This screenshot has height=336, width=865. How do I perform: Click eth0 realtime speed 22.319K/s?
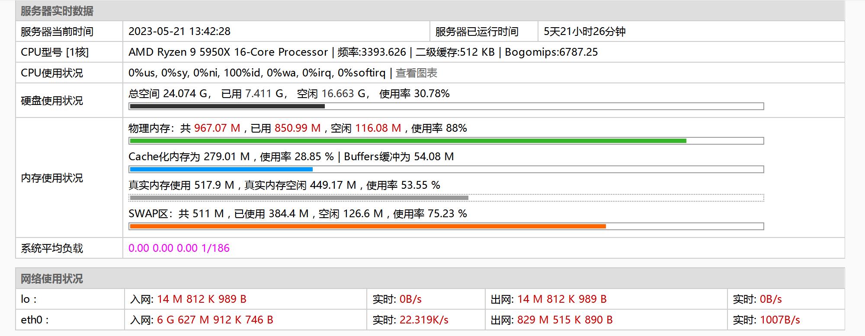[x=424, y=320]
